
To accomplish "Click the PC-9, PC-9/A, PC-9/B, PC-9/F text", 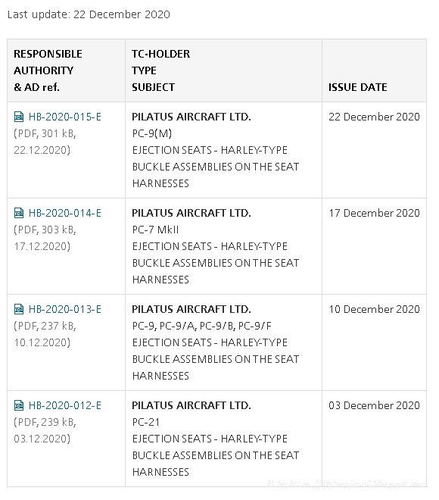I will tap(202, 326).
